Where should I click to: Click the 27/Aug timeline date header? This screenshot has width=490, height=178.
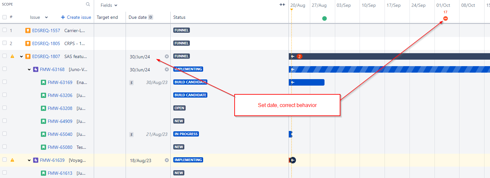pos(319,5)
